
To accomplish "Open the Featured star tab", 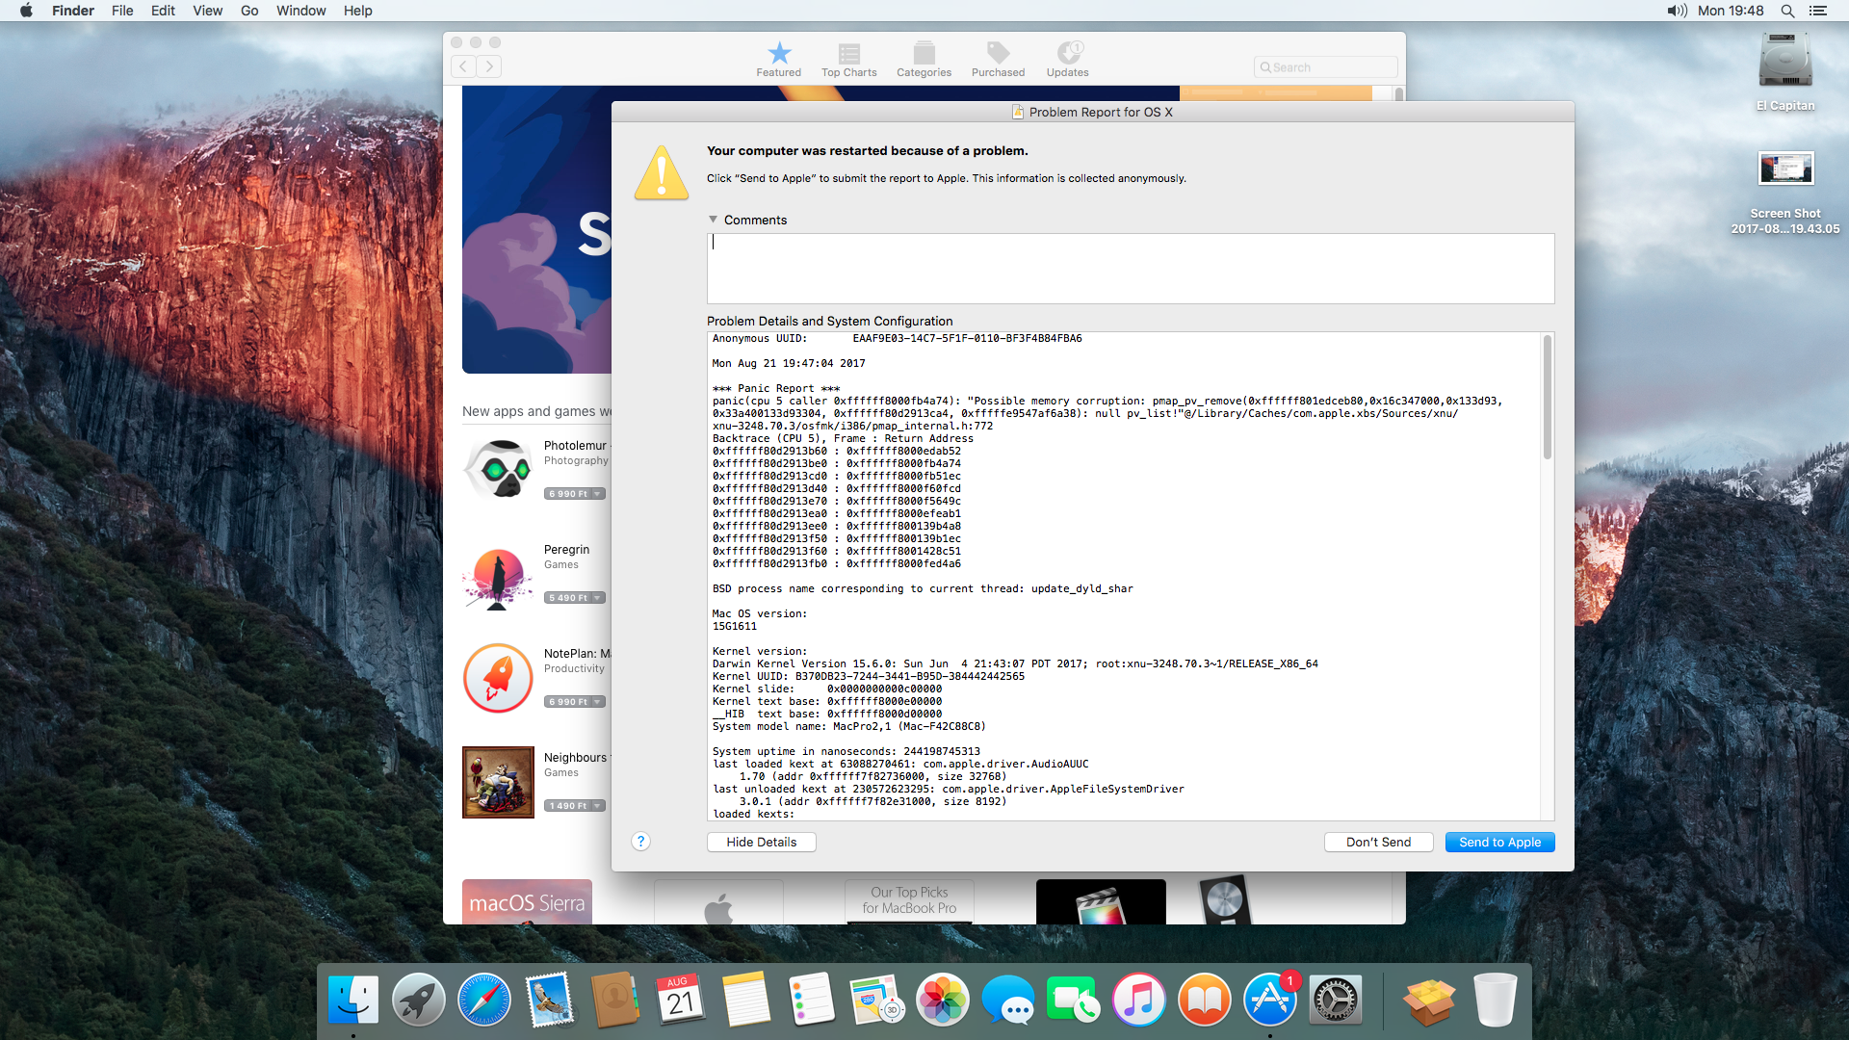I will tap(778, 59).
